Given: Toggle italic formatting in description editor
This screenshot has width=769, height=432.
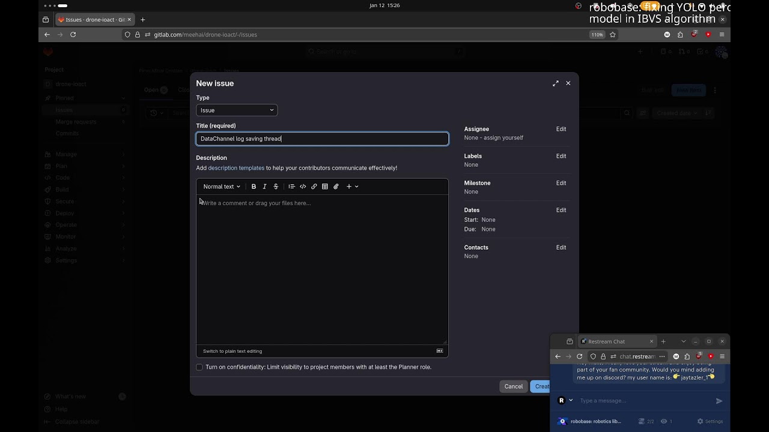Looking at the screenshot, I should tap(264, 187).
